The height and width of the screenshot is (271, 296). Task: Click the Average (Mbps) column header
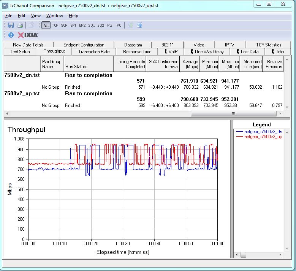coord(190,64)
